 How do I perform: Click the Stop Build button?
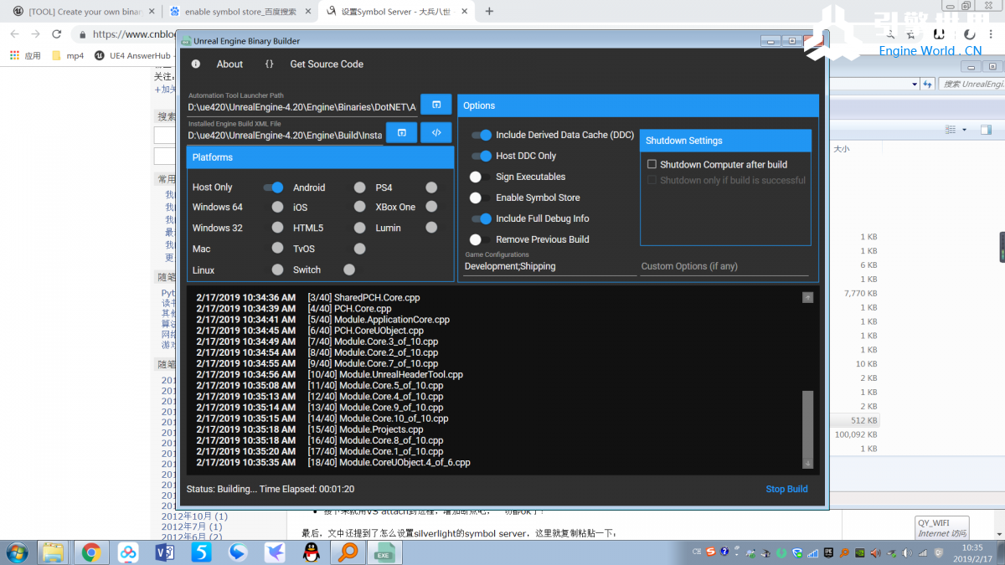[x=786, y=489]
